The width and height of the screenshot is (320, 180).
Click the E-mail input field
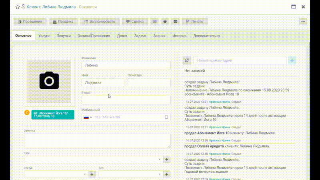tap(126, 100)
